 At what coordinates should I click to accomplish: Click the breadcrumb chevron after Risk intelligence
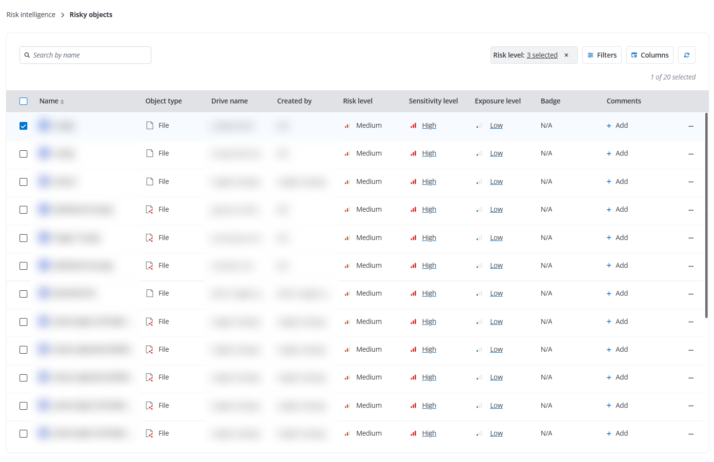[x=62, y=15]
